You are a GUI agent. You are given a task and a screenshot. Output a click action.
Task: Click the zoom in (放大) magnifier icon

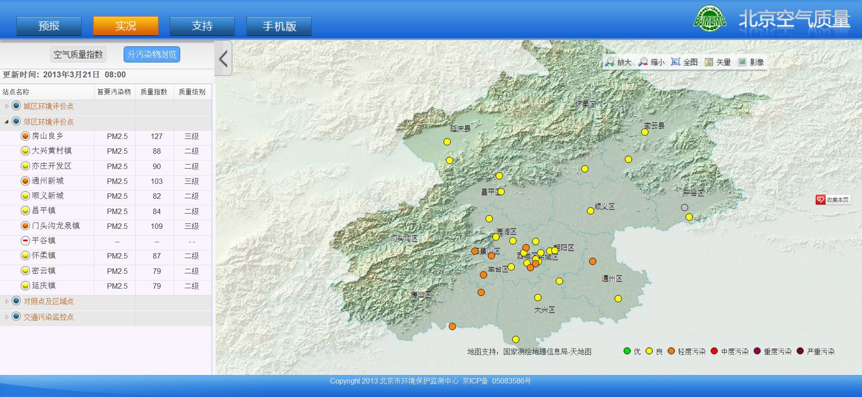click(x=610, y=62)
